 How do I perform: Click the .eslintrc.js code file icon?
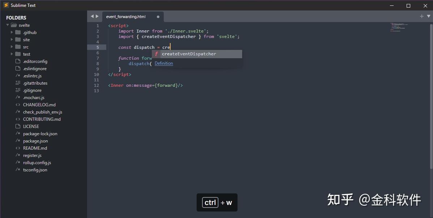tap(18, 76)
